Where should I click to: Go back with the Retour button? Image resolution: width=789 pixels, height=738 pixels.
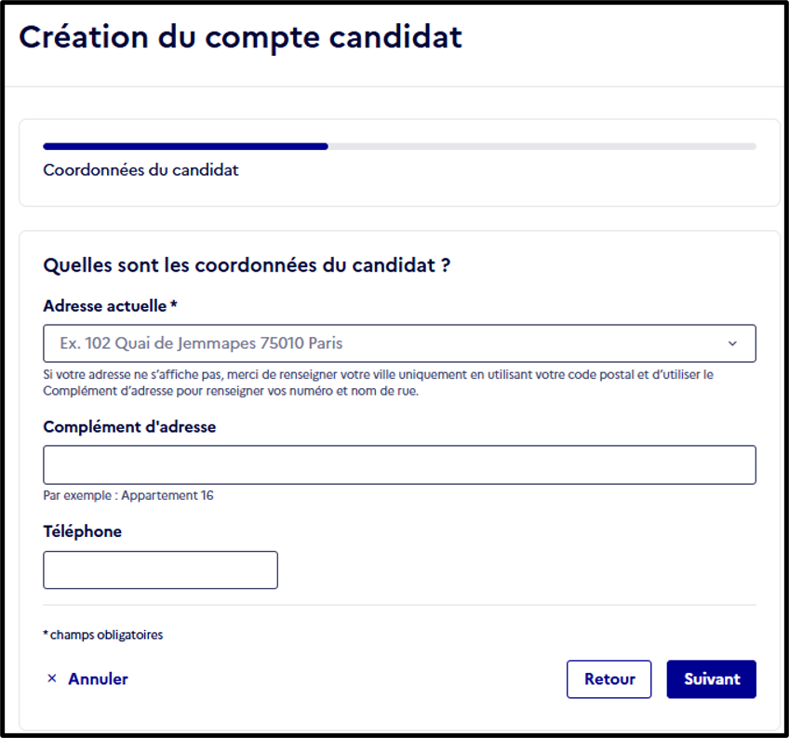coord(608,679)
